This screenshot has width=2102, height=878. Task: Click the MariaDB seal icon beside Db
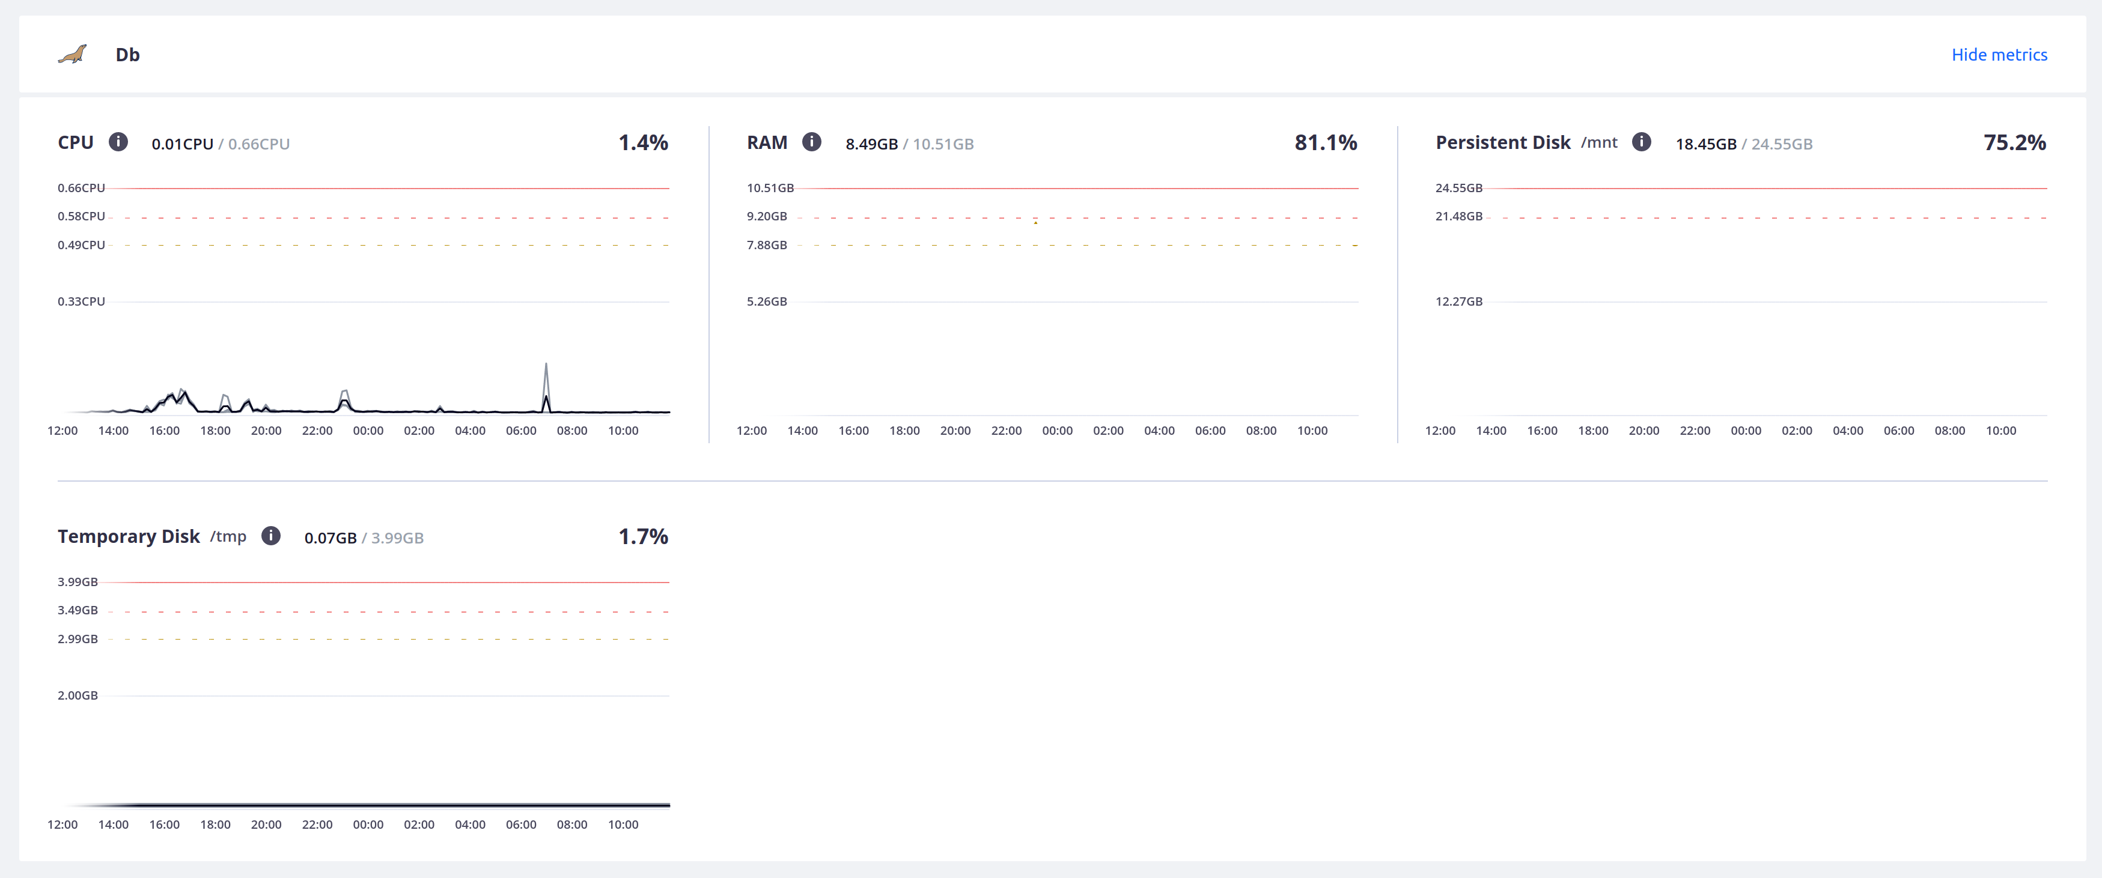pyautogui.click(x=72, y=55)
